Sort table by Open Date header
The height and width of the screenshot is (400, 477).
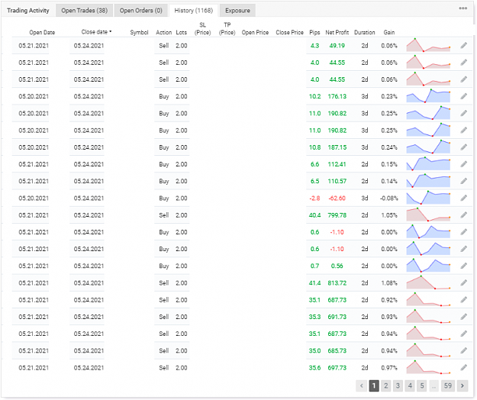click(x=42, y=32)
